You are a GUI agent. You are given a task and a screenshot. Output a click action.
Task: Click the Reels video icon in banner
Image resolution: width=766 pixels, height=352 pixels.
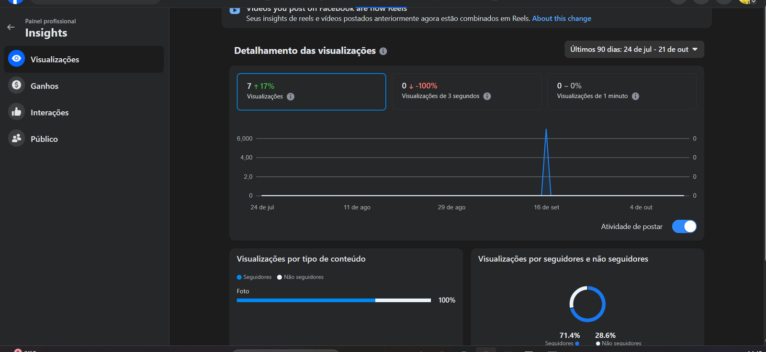[235, 10]
